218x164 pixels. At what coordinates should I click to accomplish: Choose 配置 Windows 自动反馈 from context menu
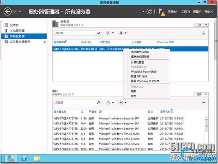click(145, 81)
